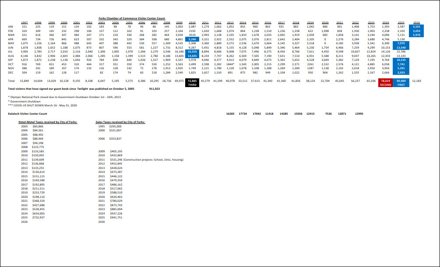Select the 3,161 January 2026 cell
Screen dimensions: 440x267
pos(416,27)
